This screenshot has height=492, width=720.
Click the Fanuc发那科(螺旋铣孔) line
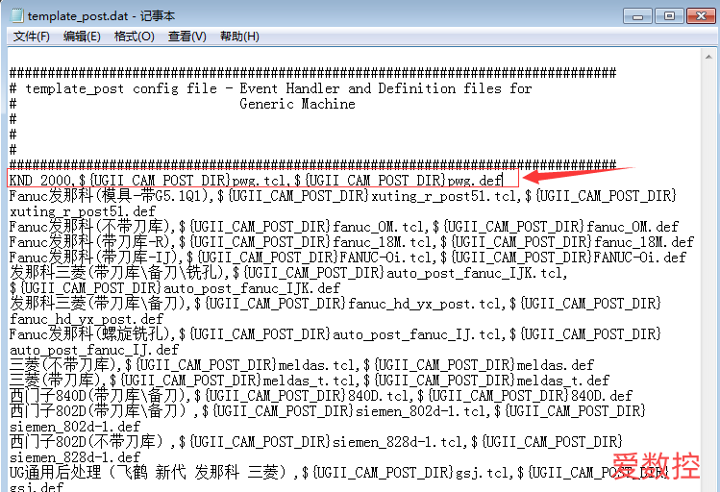click(x=335, y=334)
